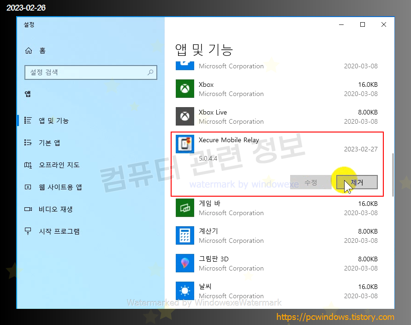Select the Xbox Live app entry
Image resolution: width=411 pixels, height=325 pixels.
[x=276, y=116]
